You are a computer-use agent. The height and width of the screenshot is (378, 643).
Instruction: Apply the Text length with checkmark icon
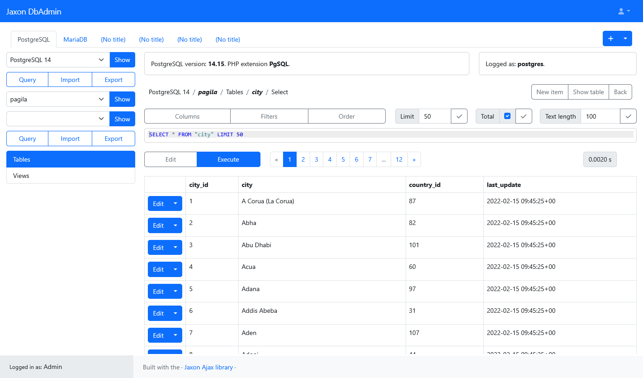tap(628, 116)
